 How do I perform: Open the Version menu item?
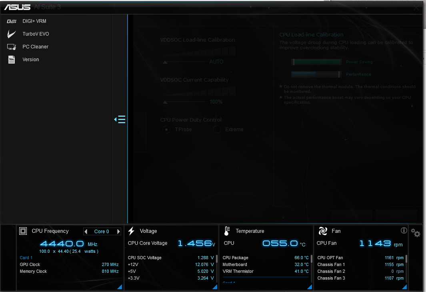tap(31, 60)
